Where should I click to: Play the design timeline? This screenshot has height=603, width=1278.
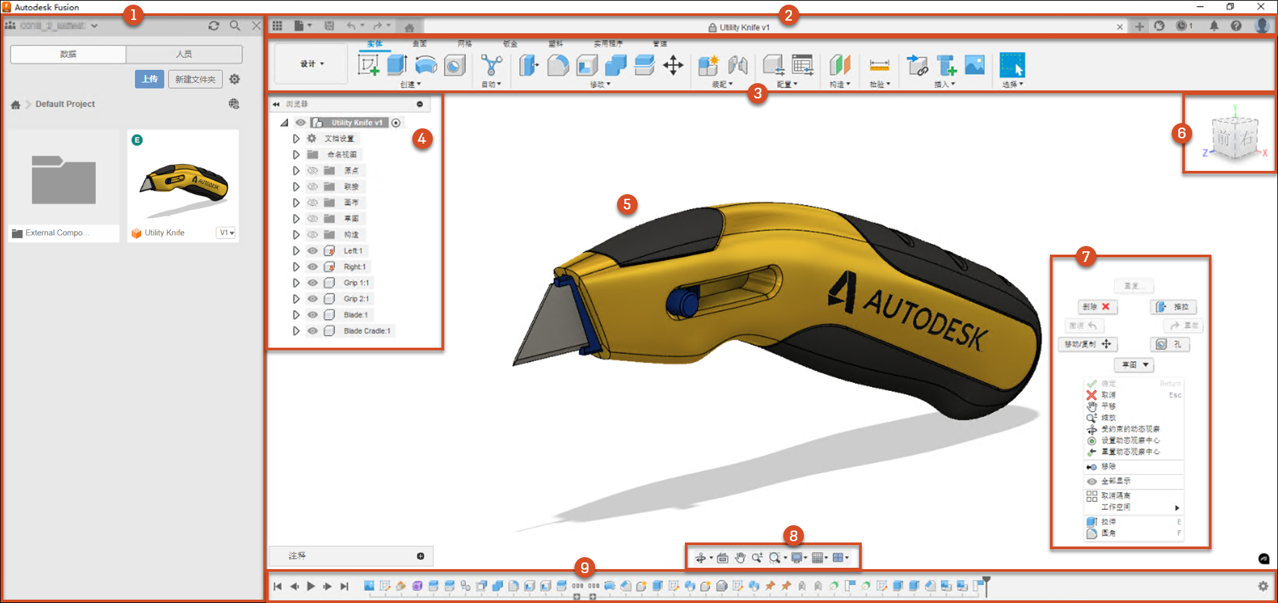[311, 586]
